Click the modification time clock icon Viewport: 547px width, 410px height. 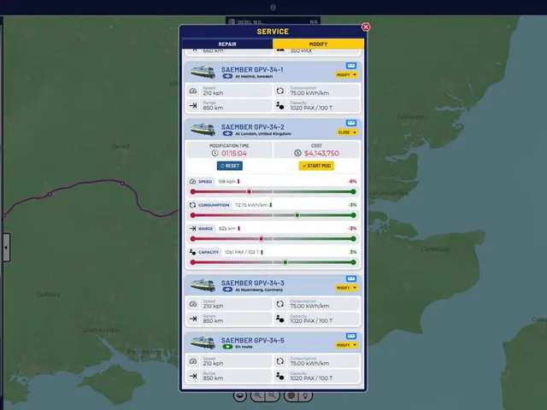tap(215, 153)
